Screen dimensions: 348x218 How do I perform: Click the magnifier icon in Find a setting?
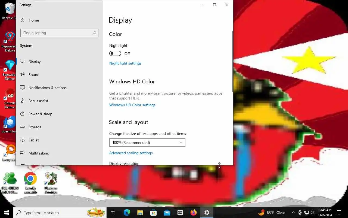coord(94,33)
